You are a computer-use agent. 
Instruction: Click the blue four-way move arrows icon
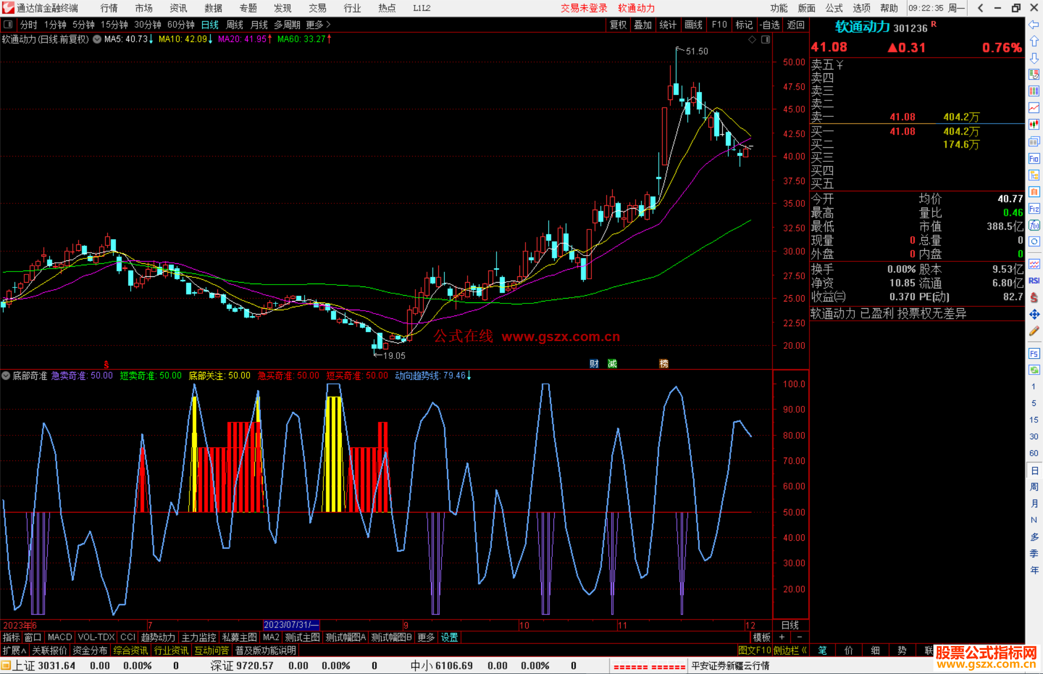pyautogui.click(x=1034, y=315)
